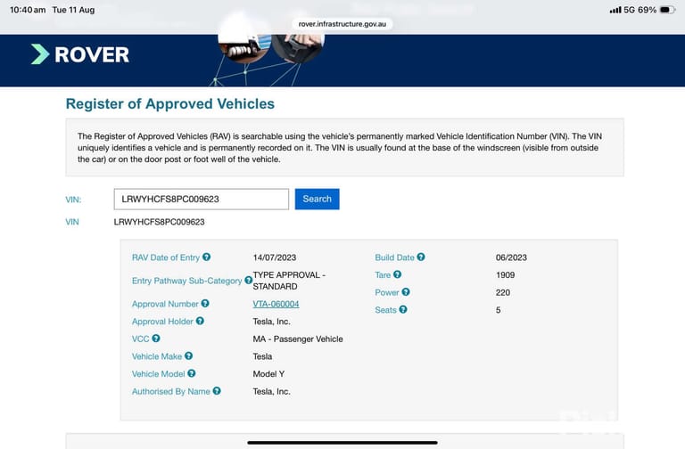The height and width of the screenshot is (449, 685).
Task: Open help icon for Vehicle Model
Action: [x=192, y=373]
